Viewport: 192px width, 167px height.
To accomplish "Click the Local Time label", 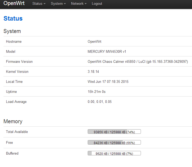I will pos(14,82).
